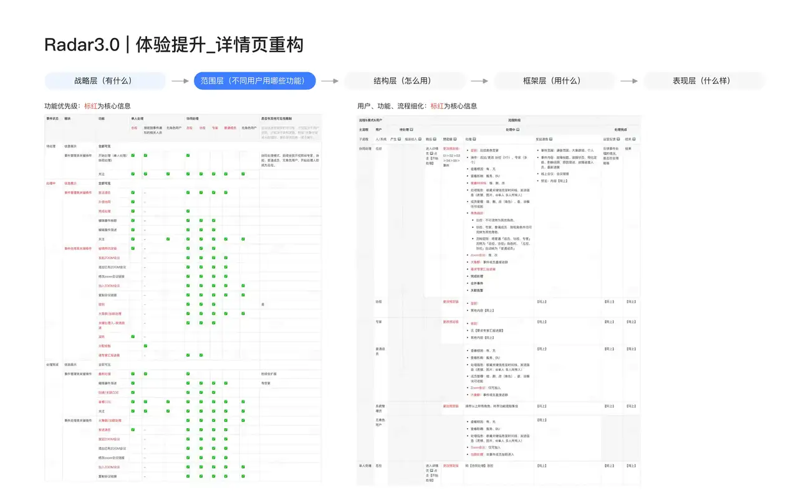
Task: Open the 结构层（怎么用）tab
Action: point(404,81)
